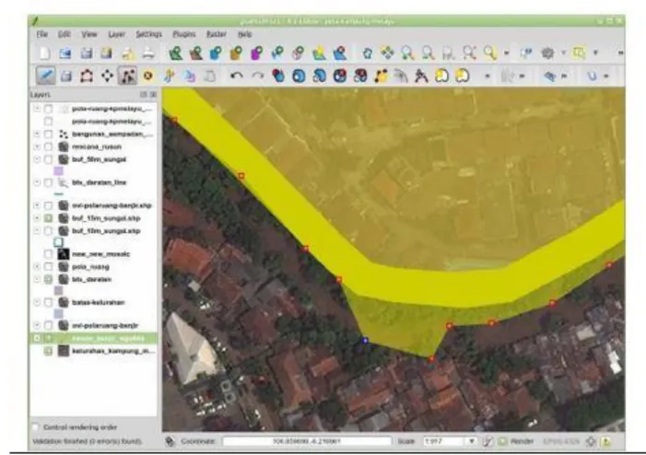This screenshot has width=646, height=455.
Task: Open the Scale combo box dropdown arrow
Action: [471, 441]
